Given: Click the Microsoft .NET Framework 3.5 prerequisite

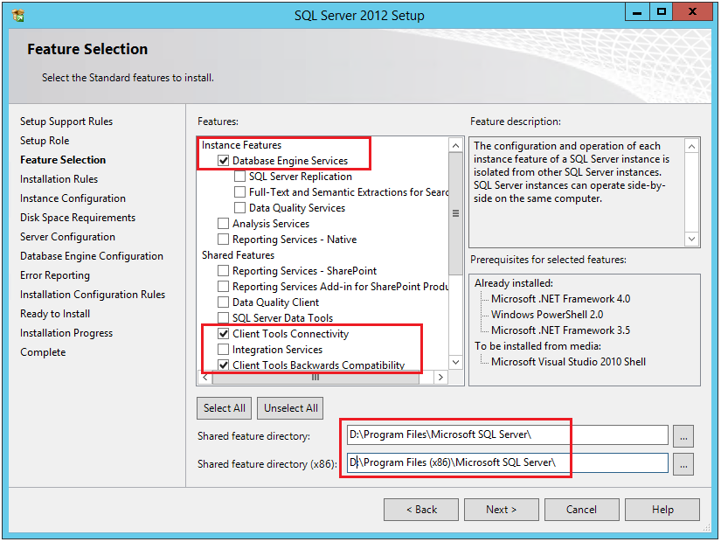Looking at the screenshot, I should point(560,330).
